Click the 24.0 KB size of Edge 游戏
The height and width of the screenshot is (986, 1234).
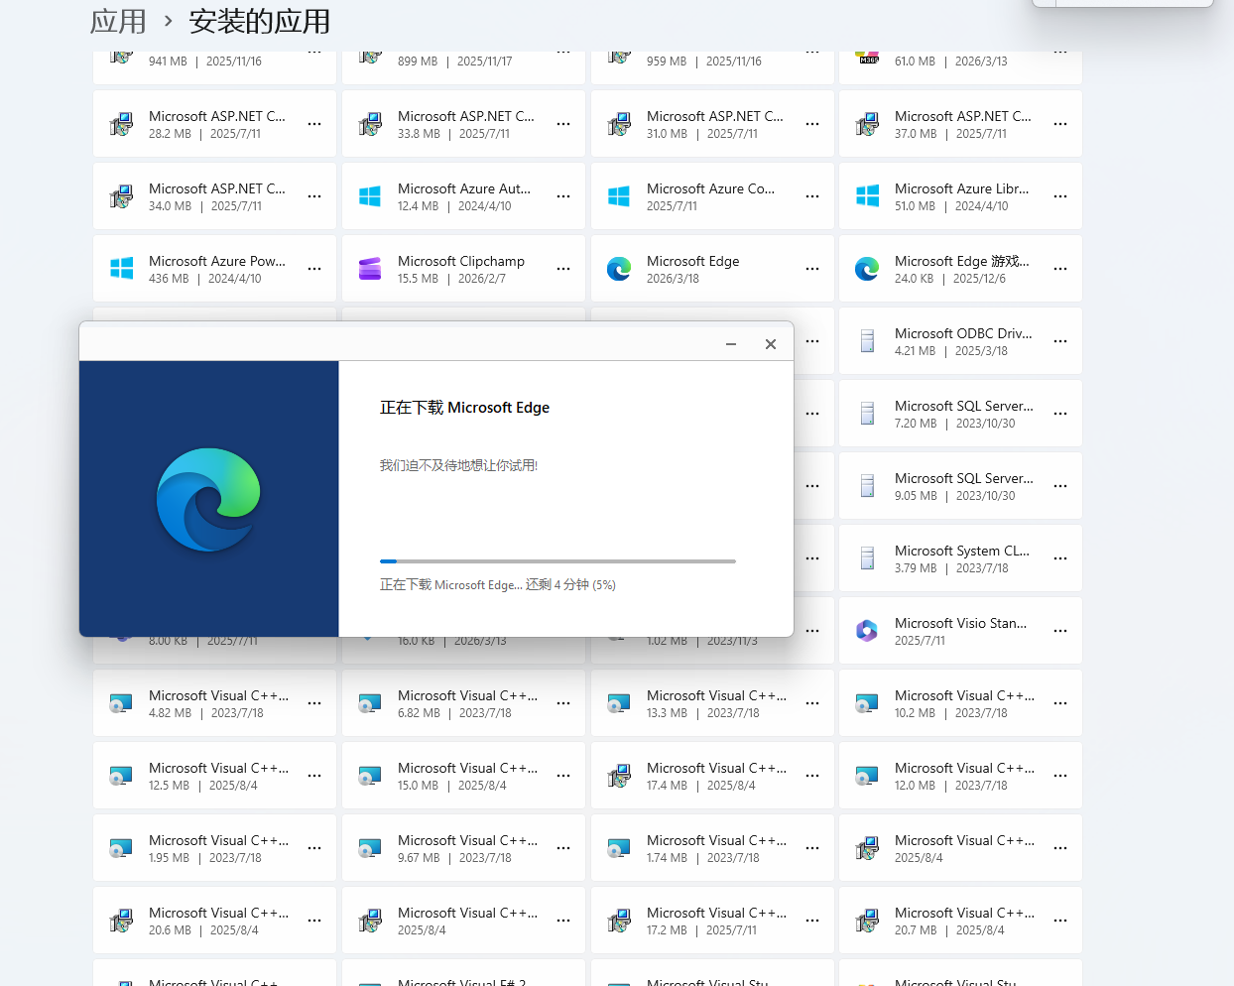coord(915,279)
